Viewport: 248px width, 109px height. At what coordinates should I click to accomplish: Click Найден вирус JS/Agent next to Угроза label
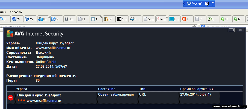tap(55, 43)
